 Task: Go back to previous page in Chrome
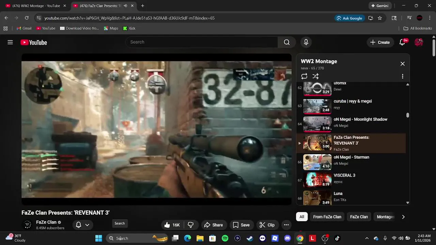(x=6, y=18)
